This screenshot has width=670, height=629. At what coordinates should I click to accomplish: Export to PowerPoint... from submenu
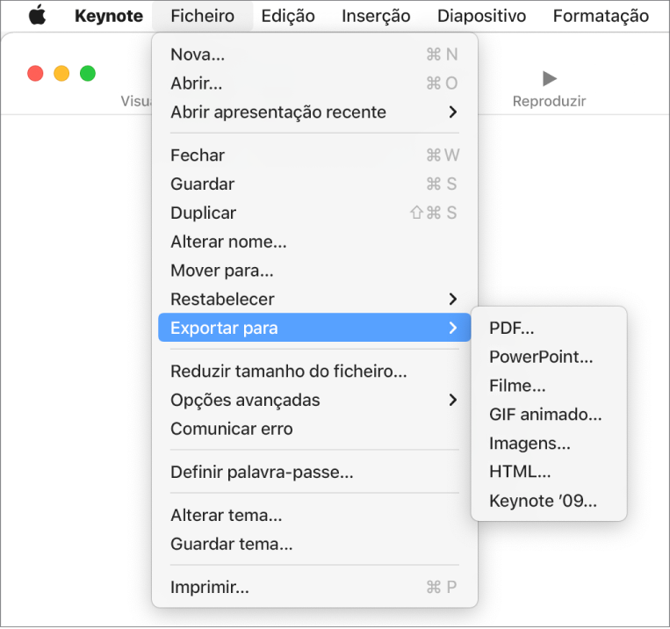549,357
